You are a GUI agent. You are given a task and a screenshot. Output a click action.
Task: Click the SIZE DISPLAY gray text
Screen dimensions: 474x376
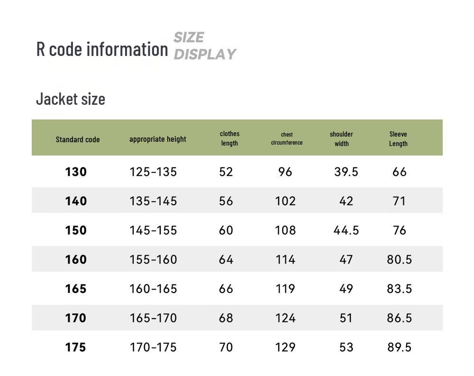point(204,46)
